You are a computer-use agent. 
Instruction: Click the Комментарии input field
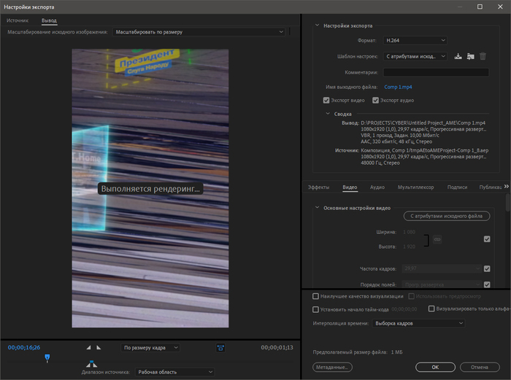tap(436, 72)
